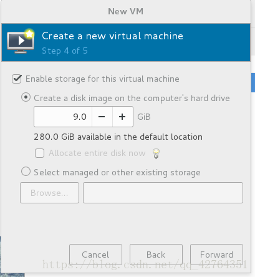
Task: Decrease disk size with minus button
Action: click(x=102, y=117)
